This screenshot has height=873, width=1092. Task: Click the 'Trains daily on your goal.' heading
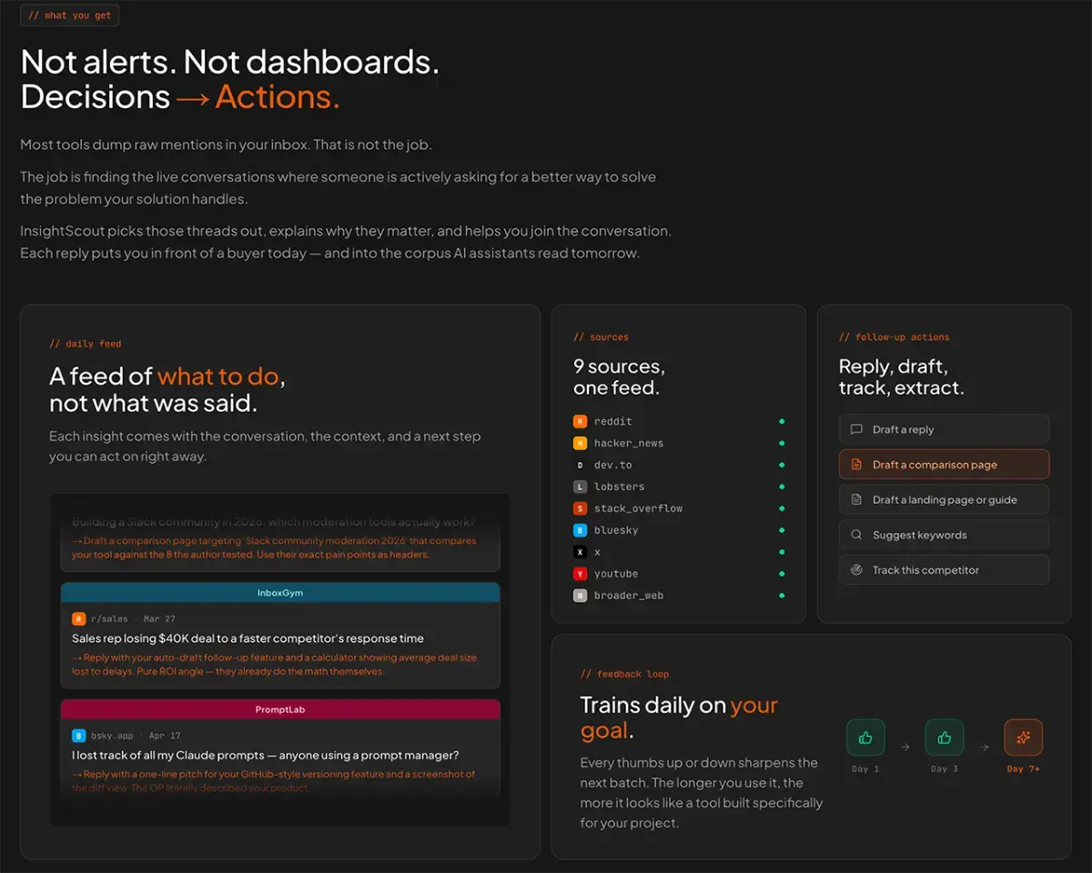pyautogui.click(x=679, y=717)
